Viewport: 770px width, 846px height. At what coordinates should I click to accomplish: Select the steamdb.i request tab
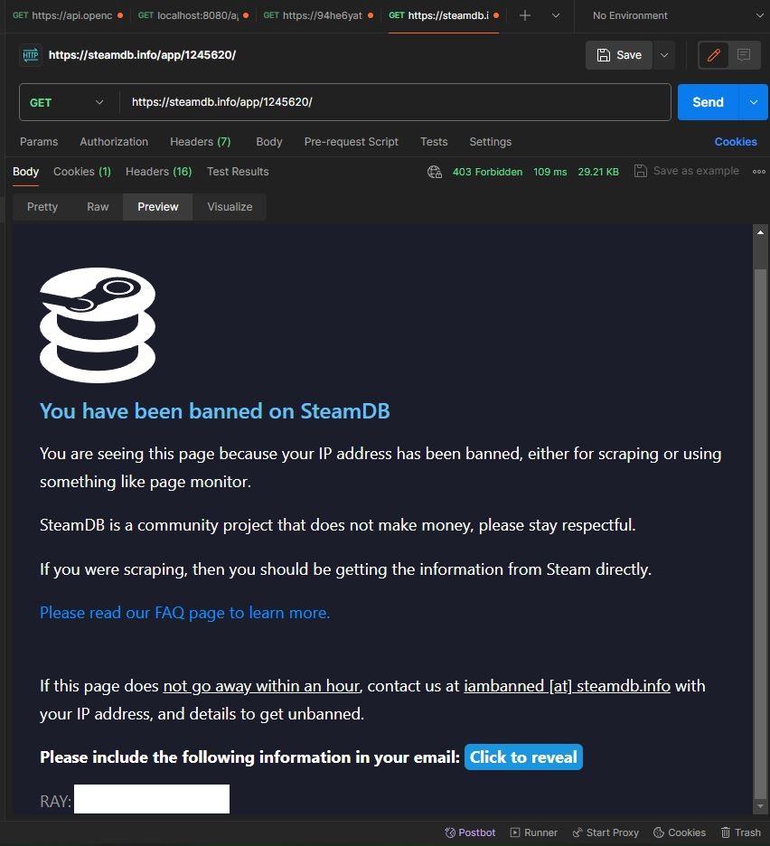pyautogui.click(x=444, y=15)
